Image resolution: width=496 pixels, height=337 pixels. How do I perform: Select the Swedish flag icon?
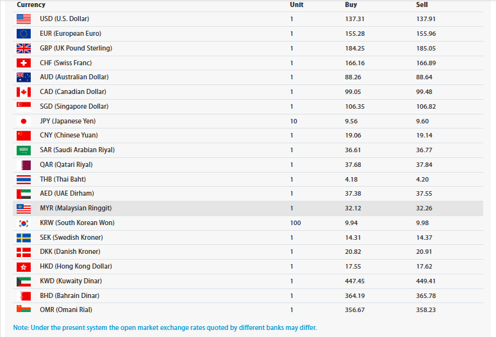pos(24,238)
